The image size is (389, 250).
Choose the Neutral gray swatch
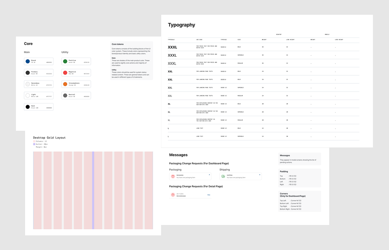(65, 95)
